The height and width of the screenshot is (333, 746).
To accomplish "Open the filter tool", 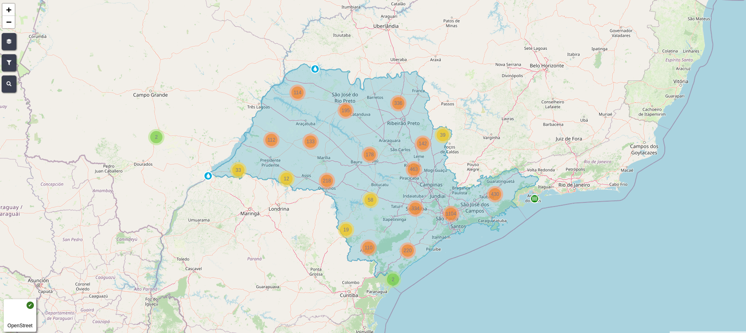I will point(9,63).
